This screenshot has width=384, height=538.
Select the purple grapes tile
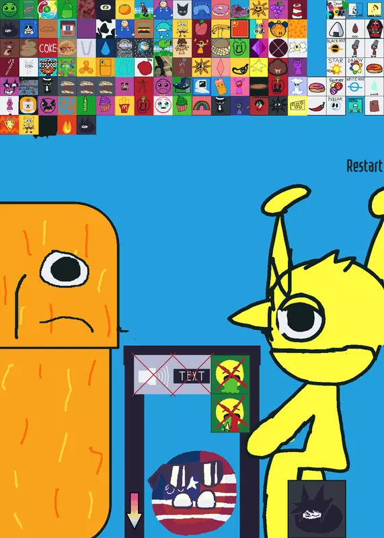pyautogui.click(x=278, y=9)
